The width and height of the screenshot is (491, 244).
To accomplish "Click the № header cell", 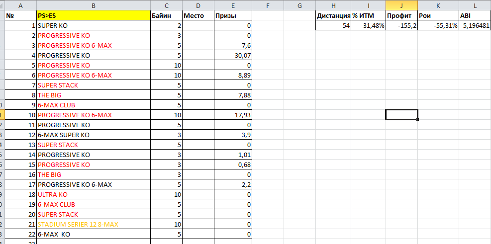I will click(x=21, y=15).
